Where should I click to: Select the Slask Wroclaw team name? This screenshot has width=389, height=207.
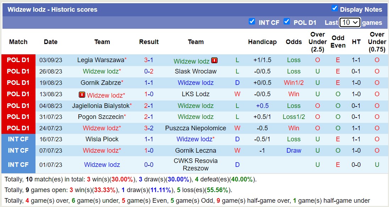coord(196,71)
